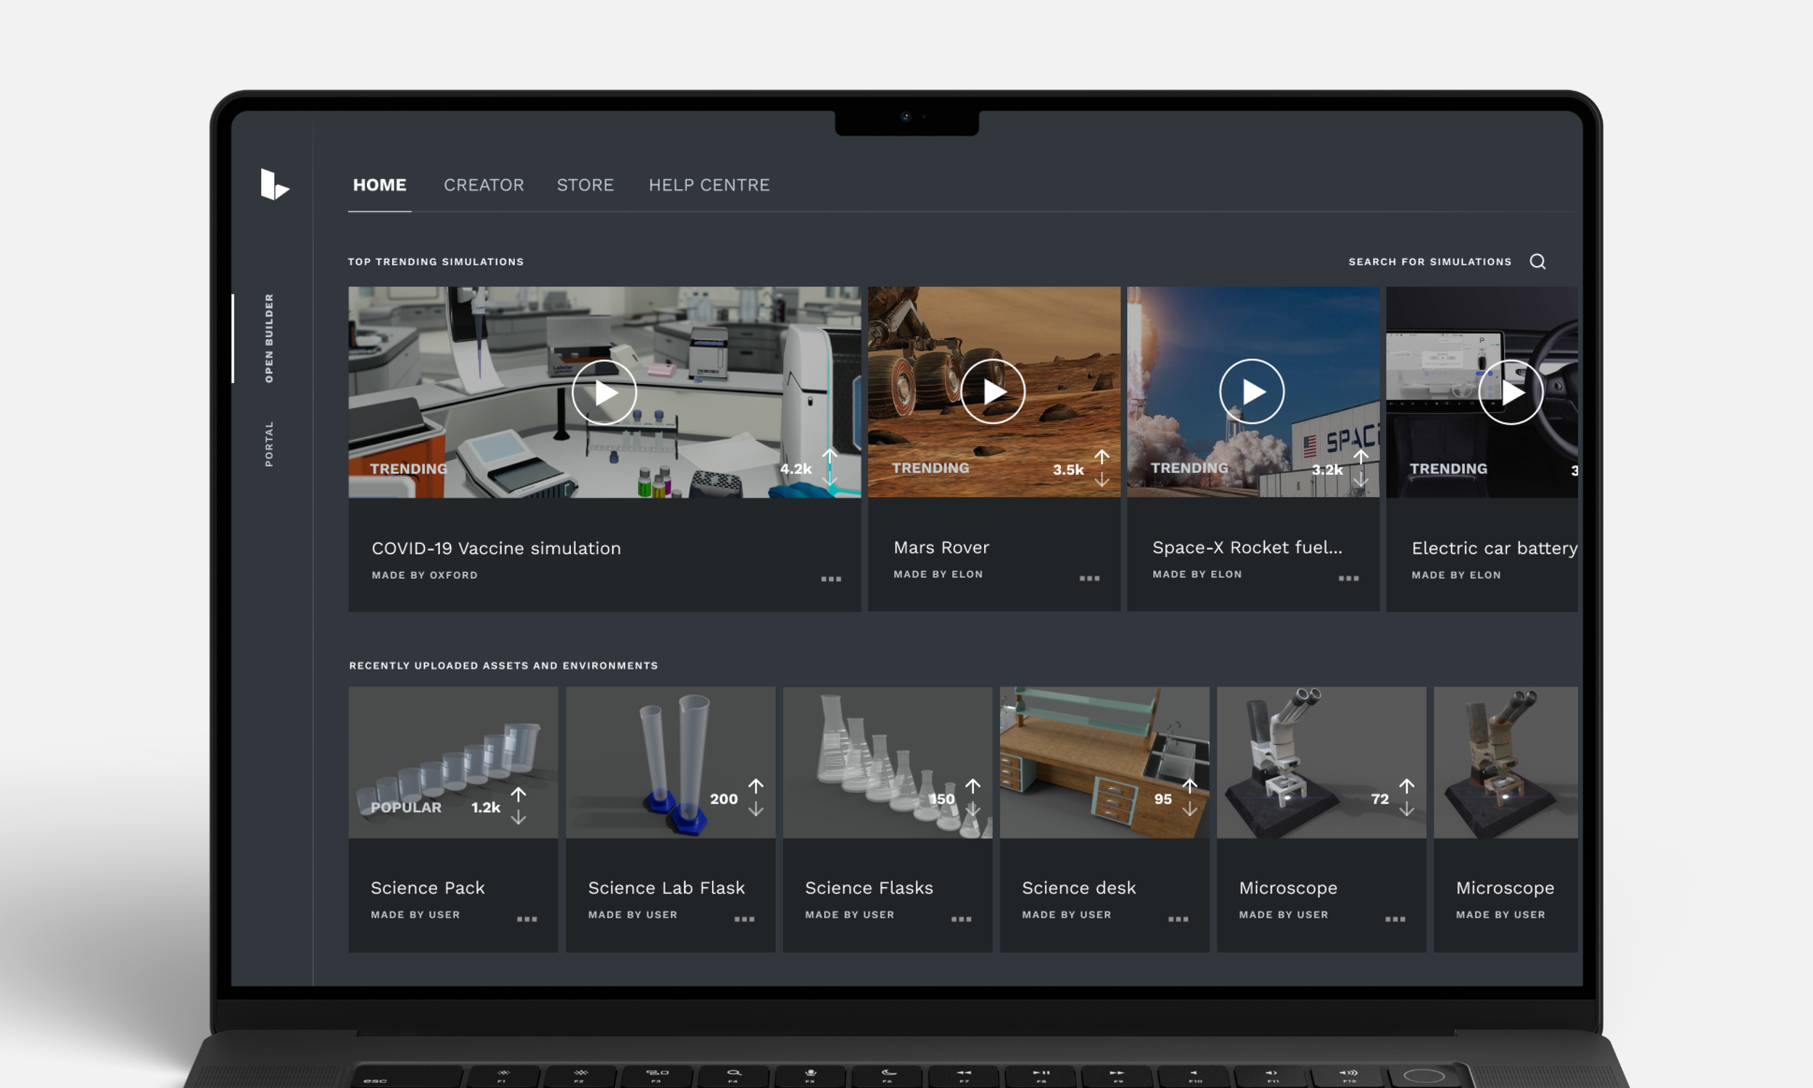Upvote the Space-X Rocket fuel simulation
1813x1088 pixels.
1361,456
